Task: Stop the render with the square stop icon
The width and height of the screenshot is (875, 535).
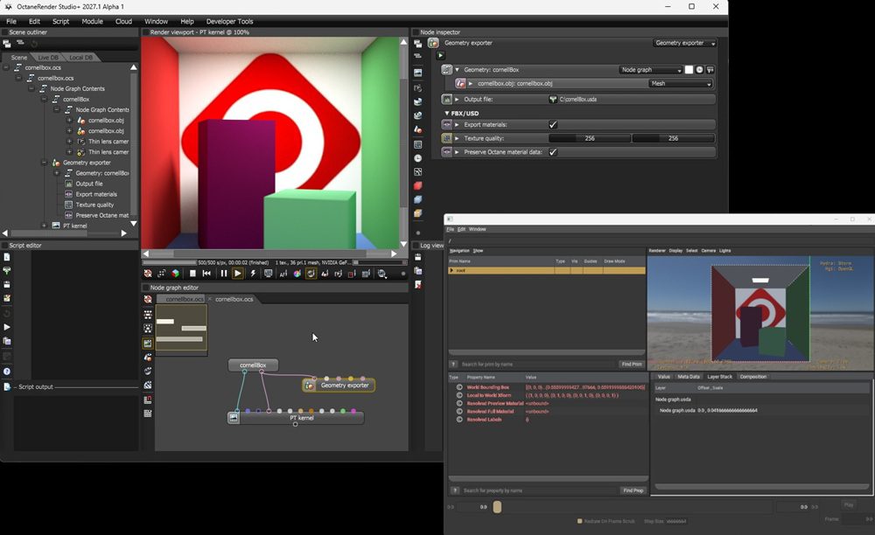Action: [191, 273]
